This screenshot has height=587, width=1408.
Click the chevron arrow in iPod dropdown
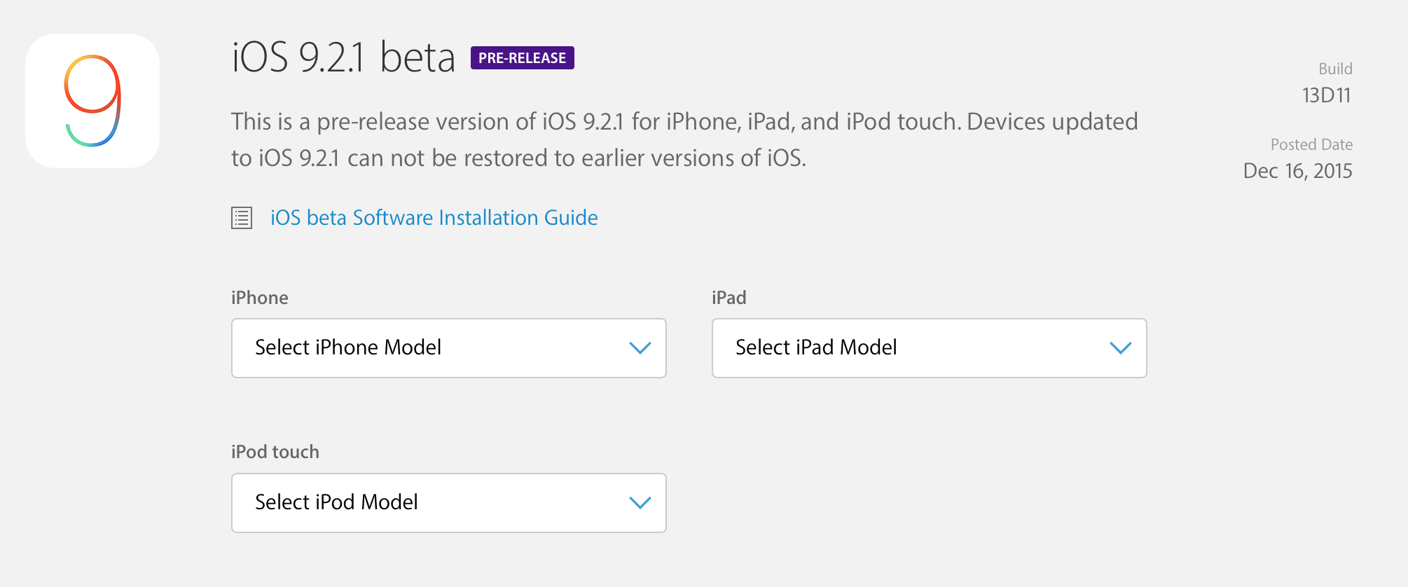640,503
